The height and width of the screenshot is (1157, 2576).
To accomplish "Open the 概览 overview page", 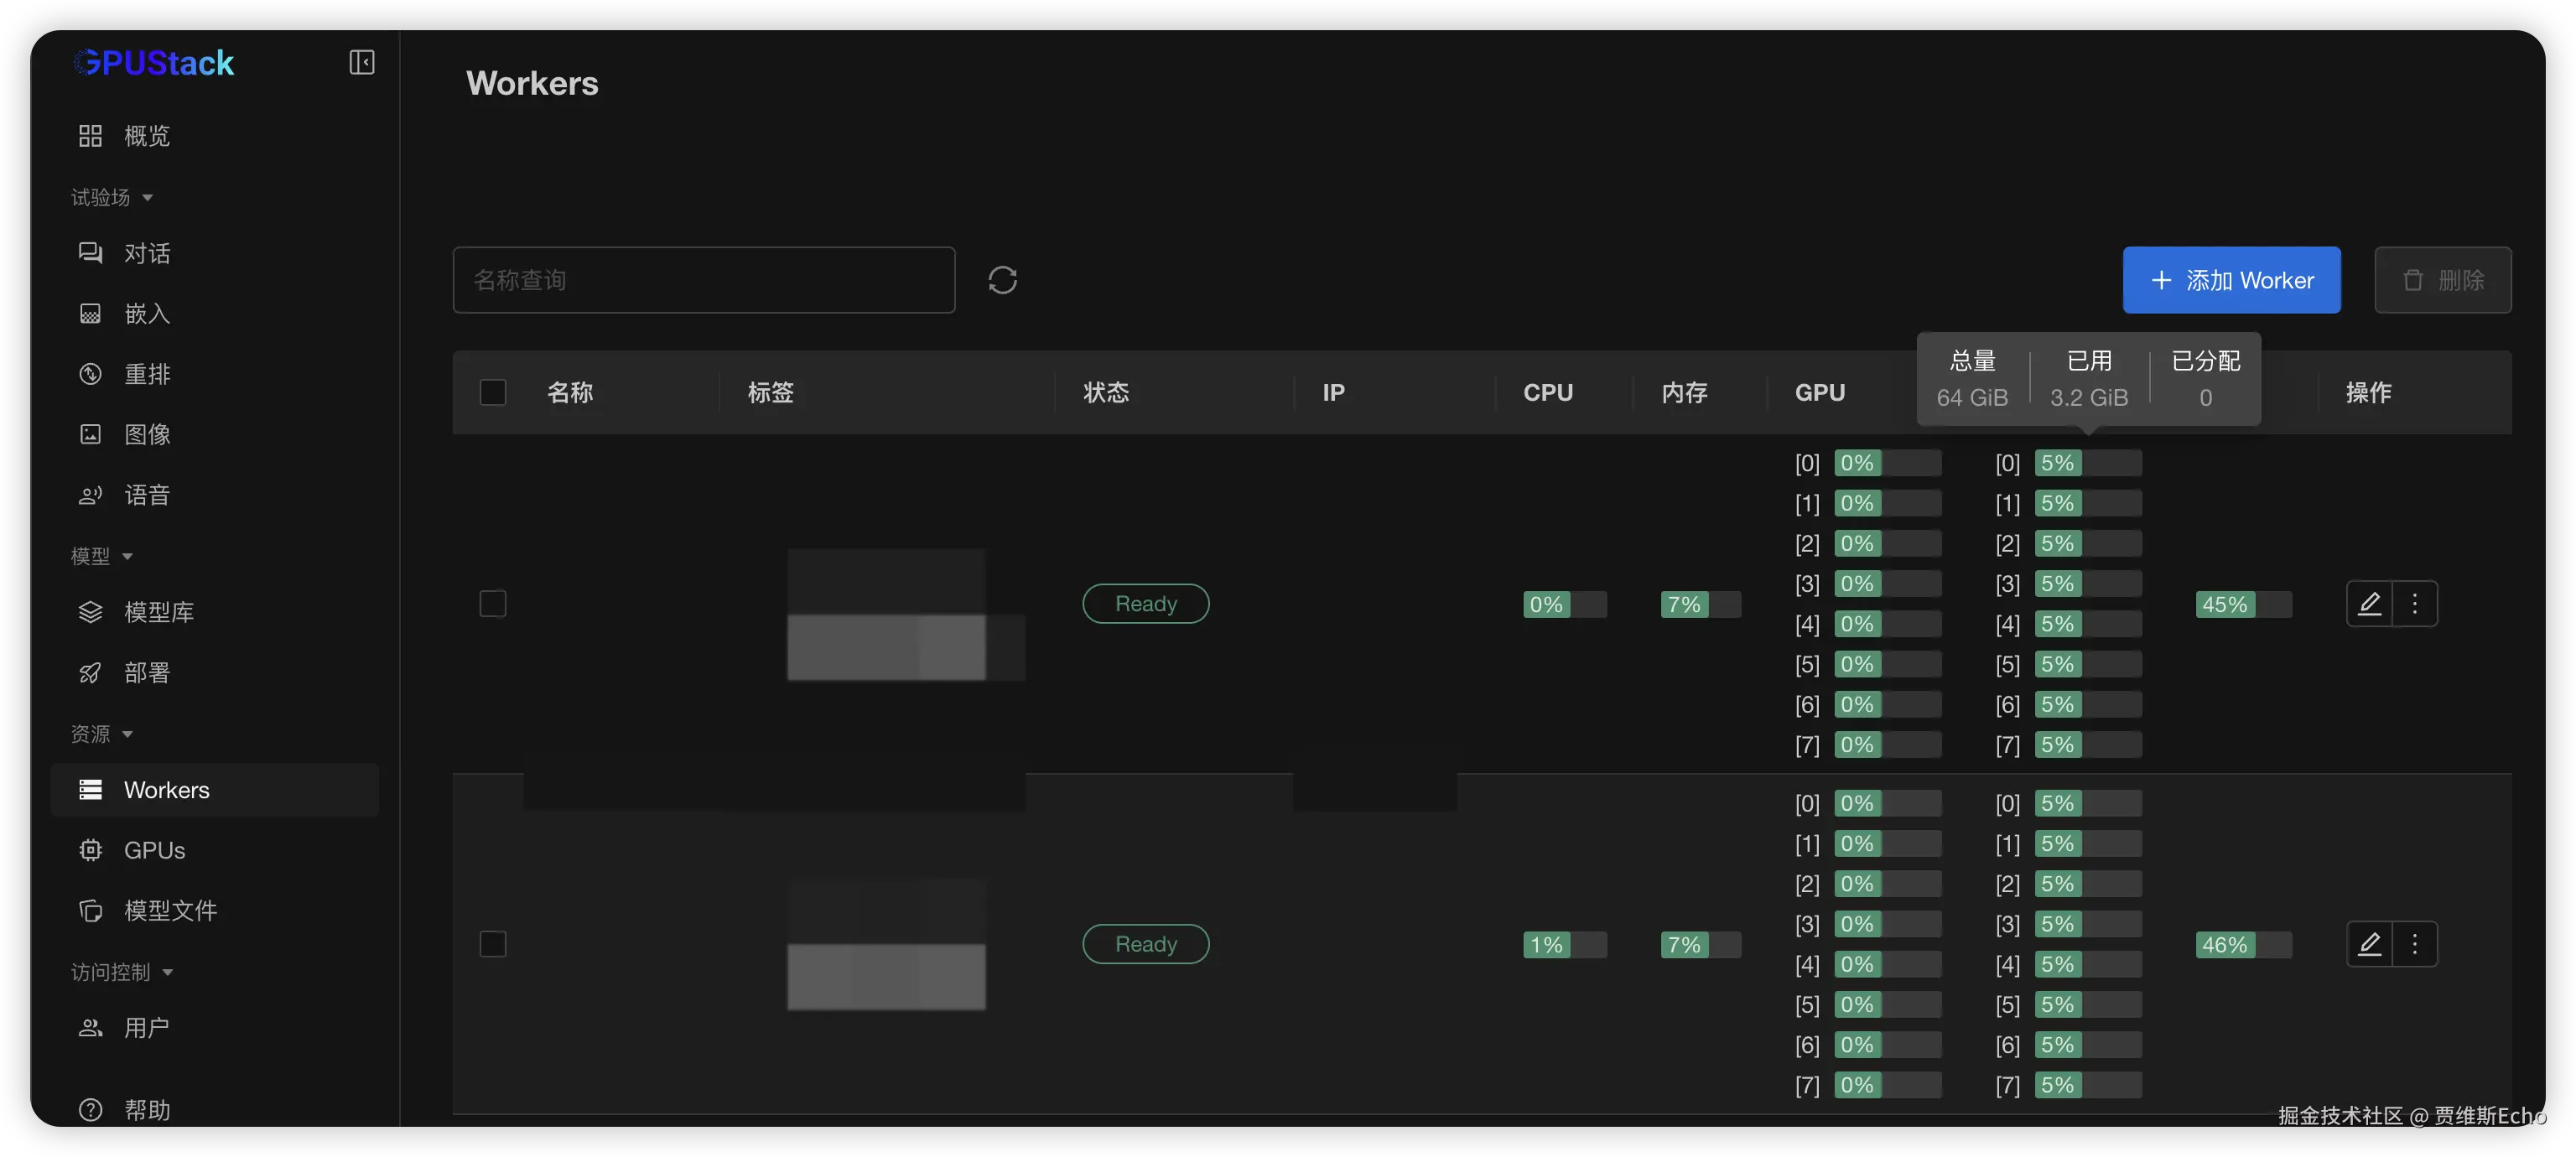I will tap(146, 136).
